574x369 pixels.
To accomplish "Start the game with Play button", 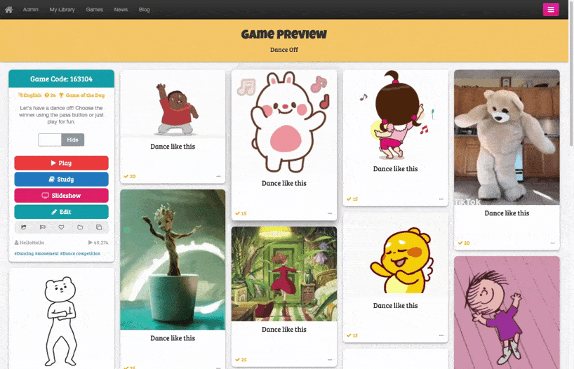I will pyautogui.click(x=62, y=163).
